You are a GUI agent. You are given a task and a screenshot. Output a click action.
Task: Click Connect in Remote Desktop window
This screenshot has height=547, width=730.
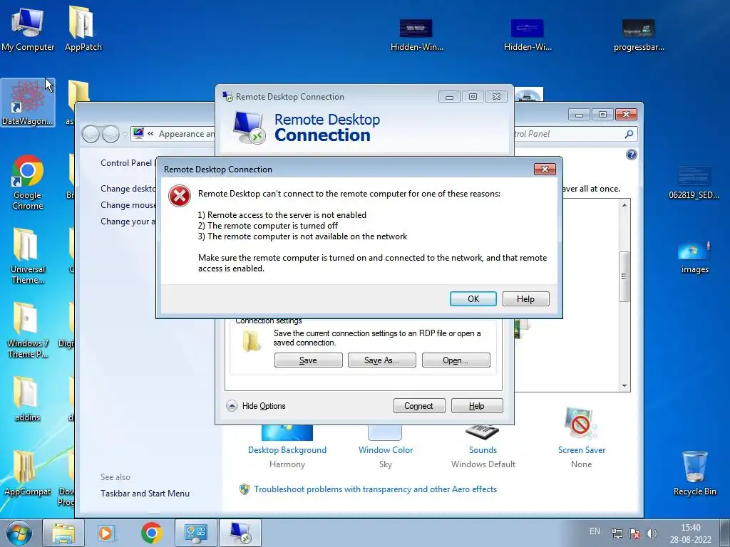[x=419, y=405]
